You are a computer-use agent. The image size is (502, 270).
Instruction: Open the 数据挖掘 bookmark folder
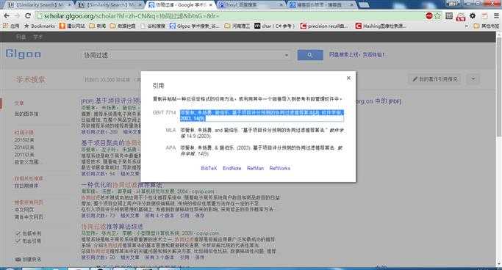coord(123,26)
